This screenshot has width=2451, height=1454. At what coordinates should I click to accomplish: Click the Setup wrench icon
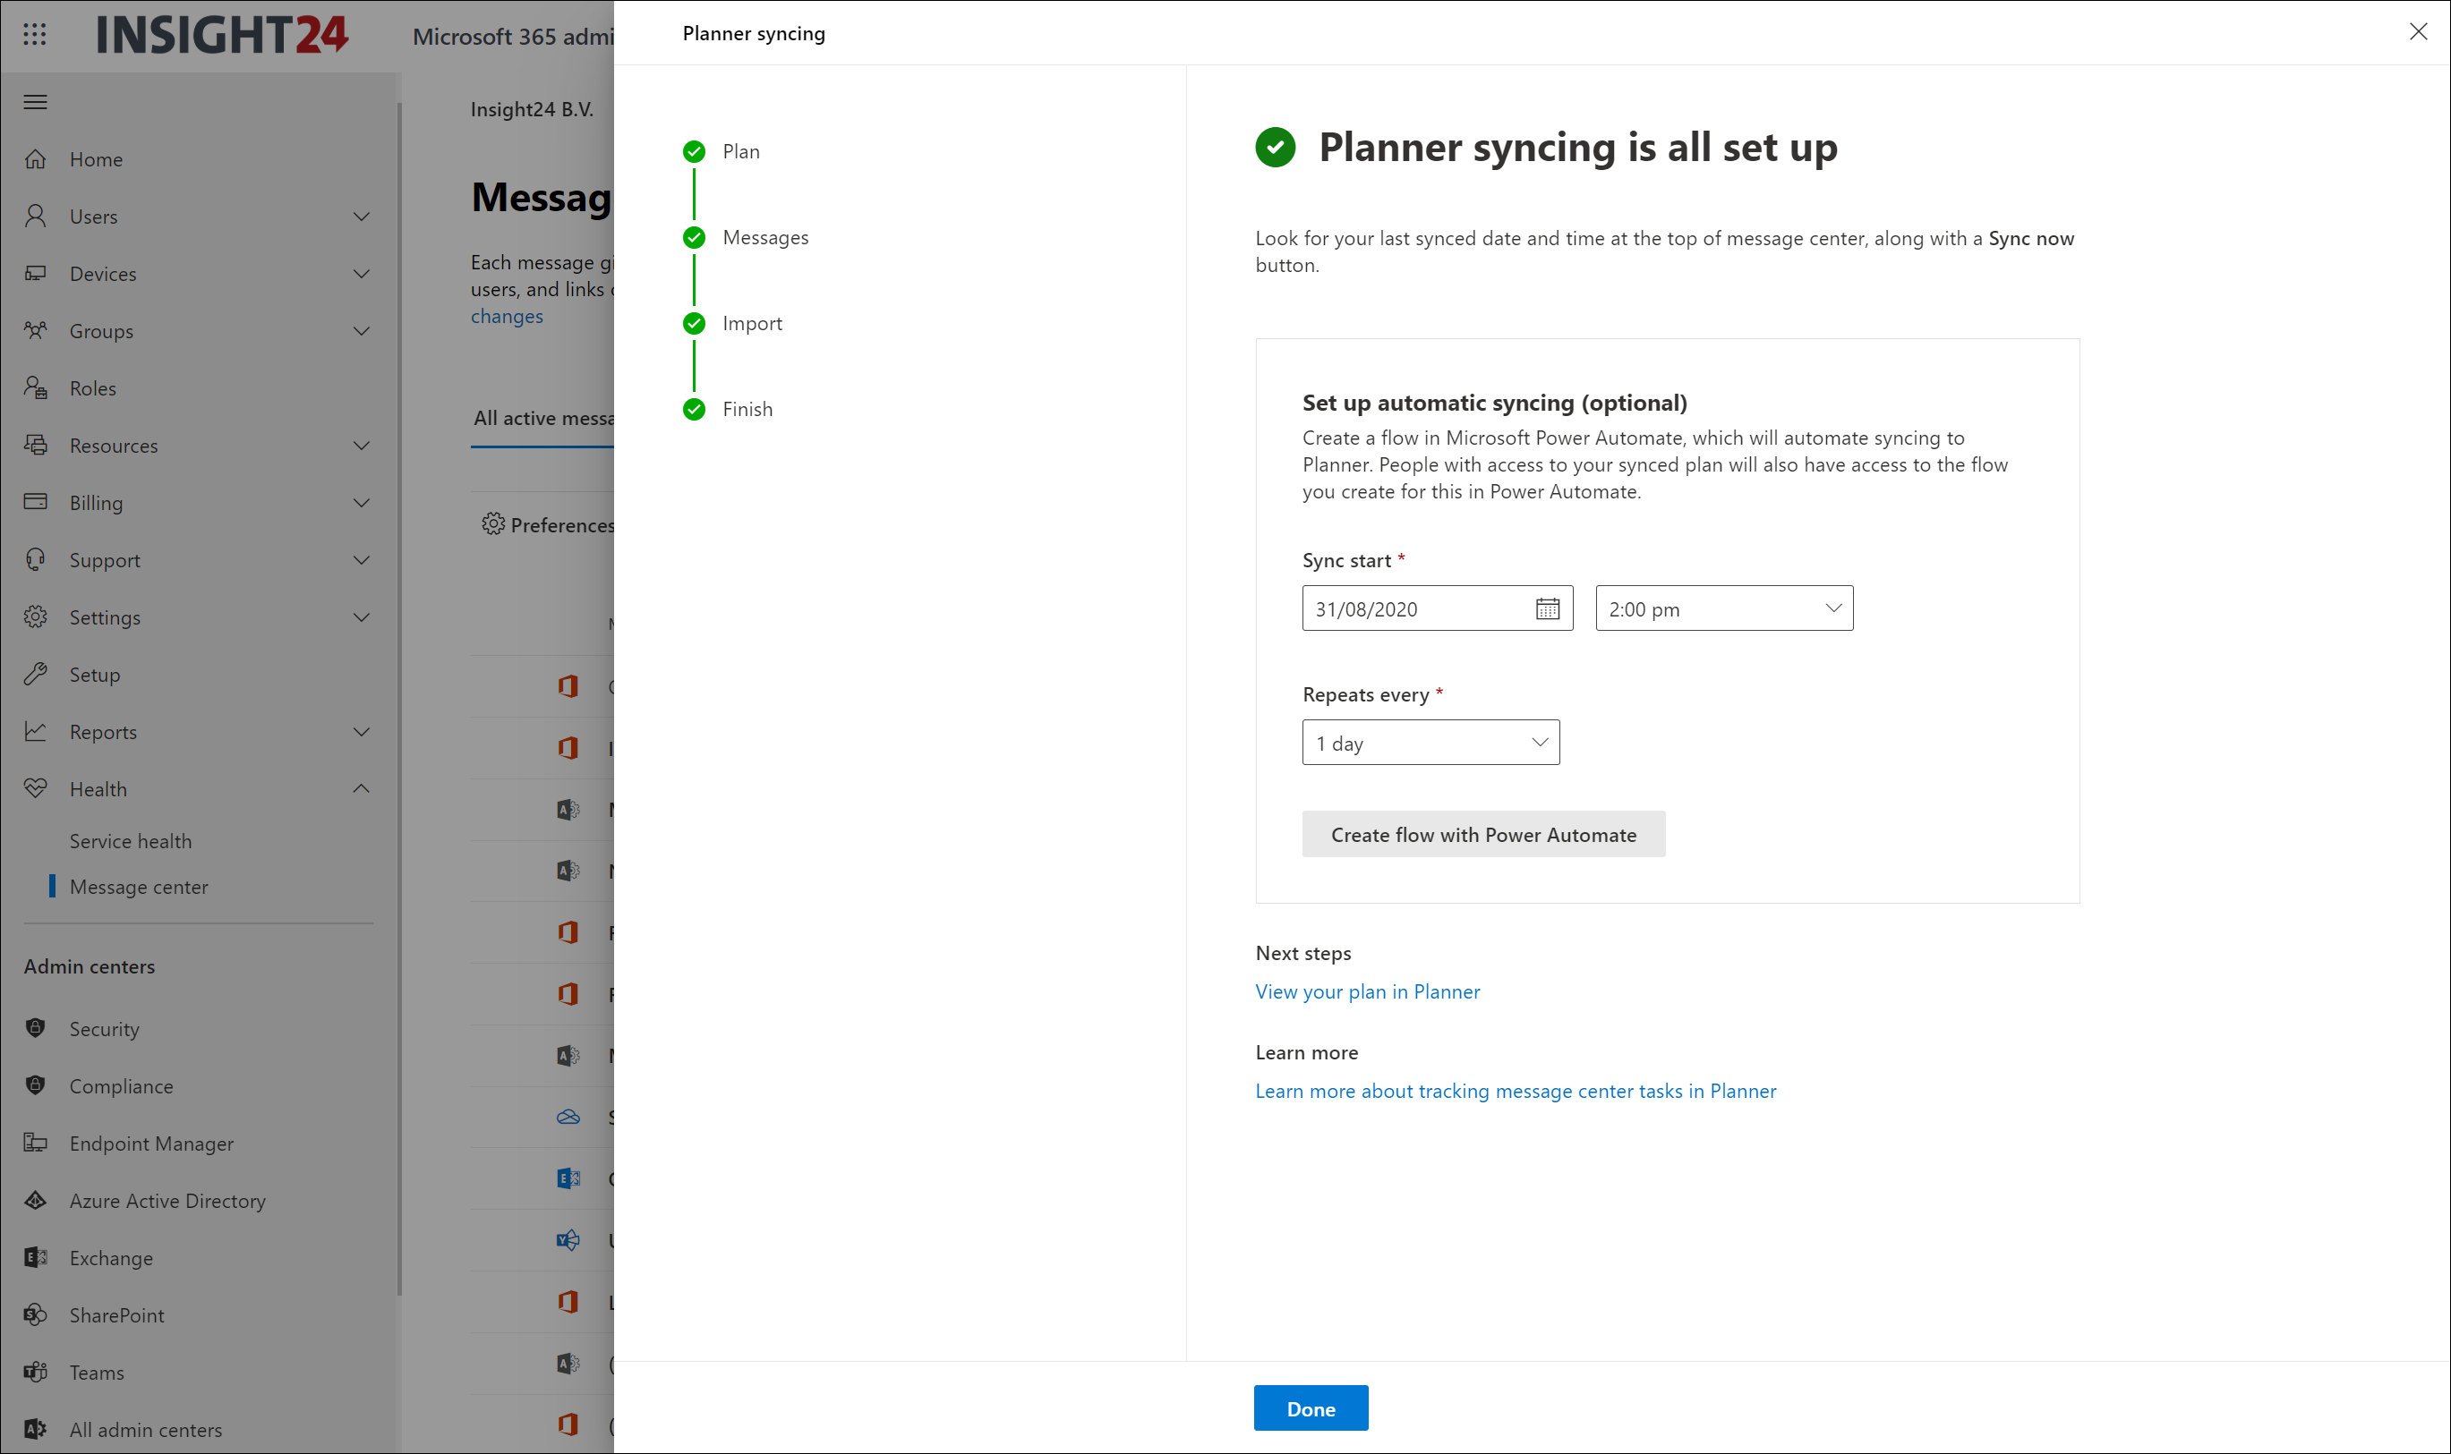point(35,674)
